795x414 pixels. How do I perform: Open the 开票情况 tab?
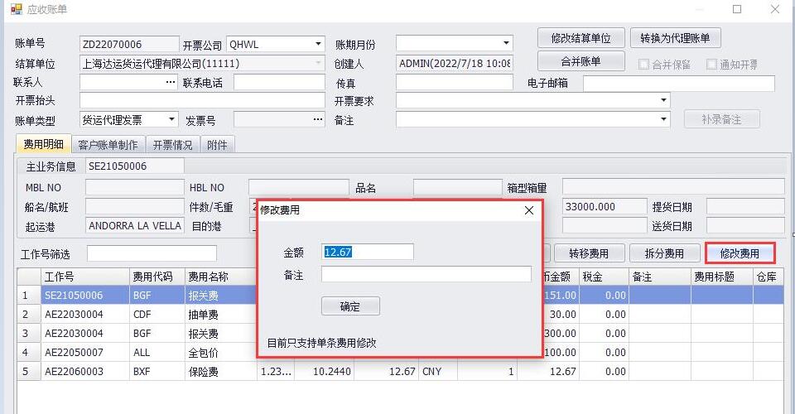coord(172,145)
